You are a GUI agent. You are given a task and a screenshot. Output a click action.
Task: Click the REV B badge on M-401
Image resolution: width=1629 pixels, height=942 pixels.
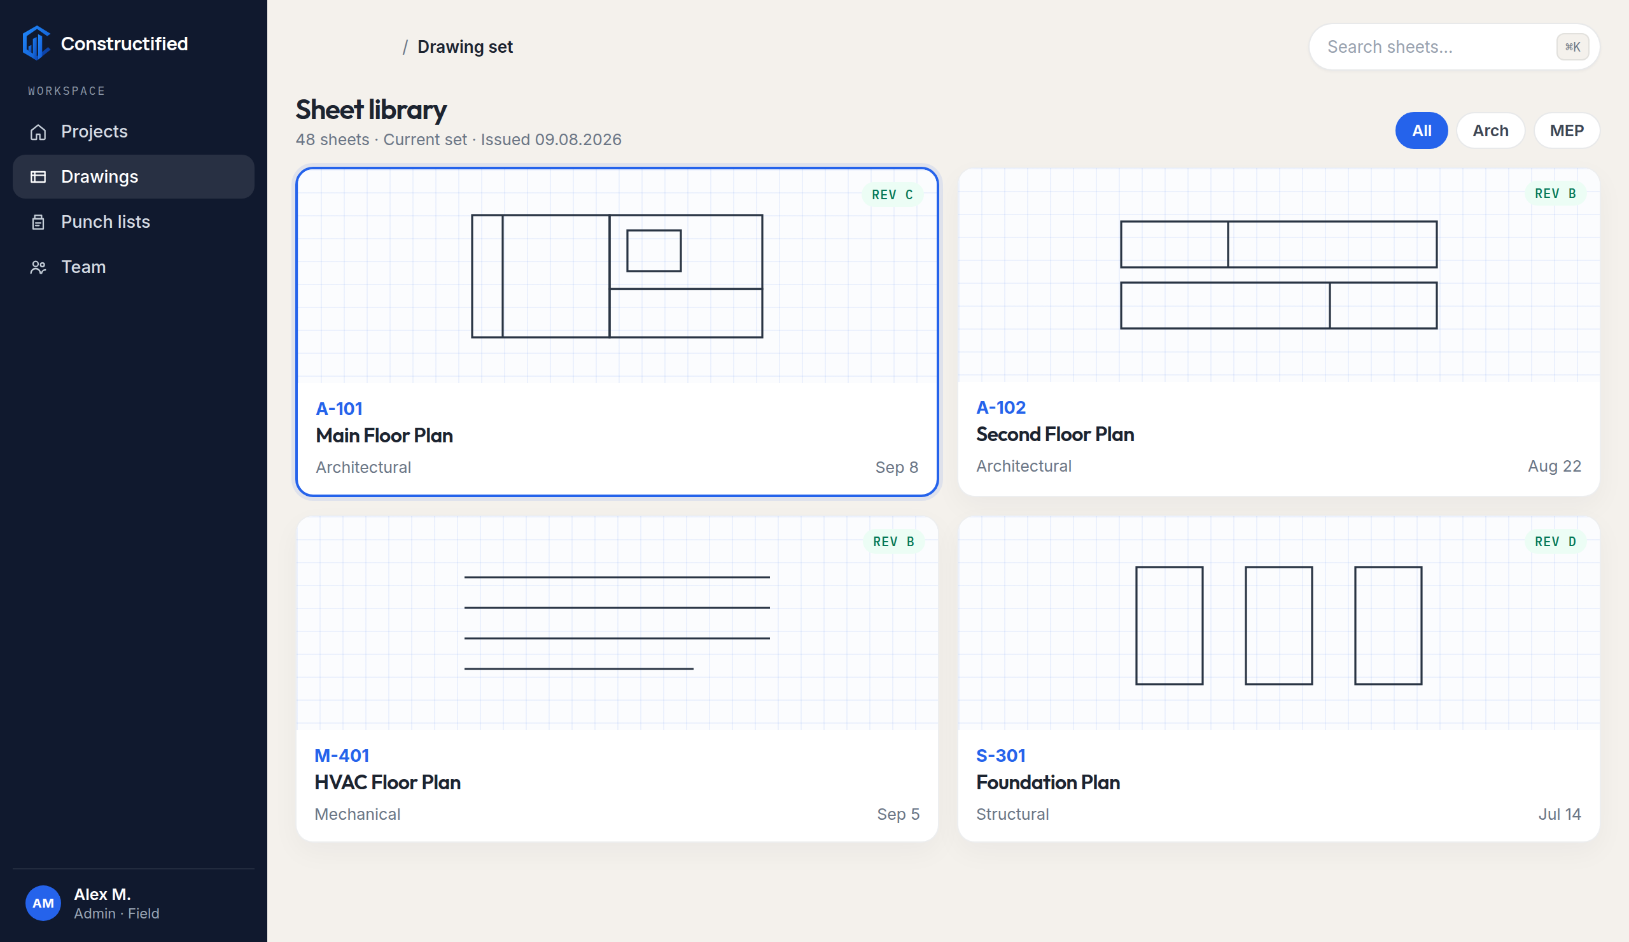893,541
